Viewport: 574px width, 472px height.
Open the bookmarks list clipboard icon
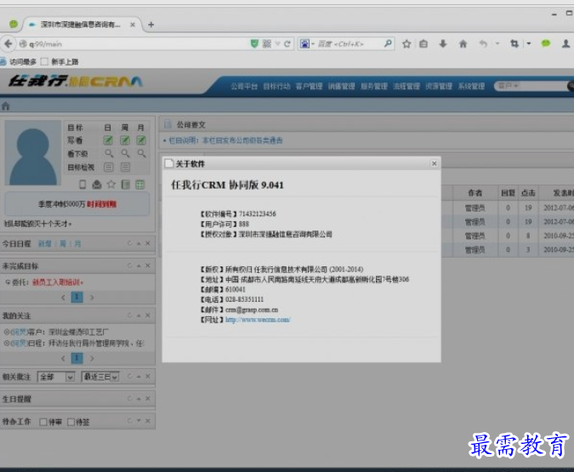(423, 44)
